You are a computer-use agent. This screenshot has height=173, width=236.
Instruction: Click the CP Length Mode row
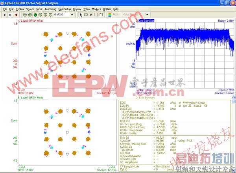click(x=146, y=167)
